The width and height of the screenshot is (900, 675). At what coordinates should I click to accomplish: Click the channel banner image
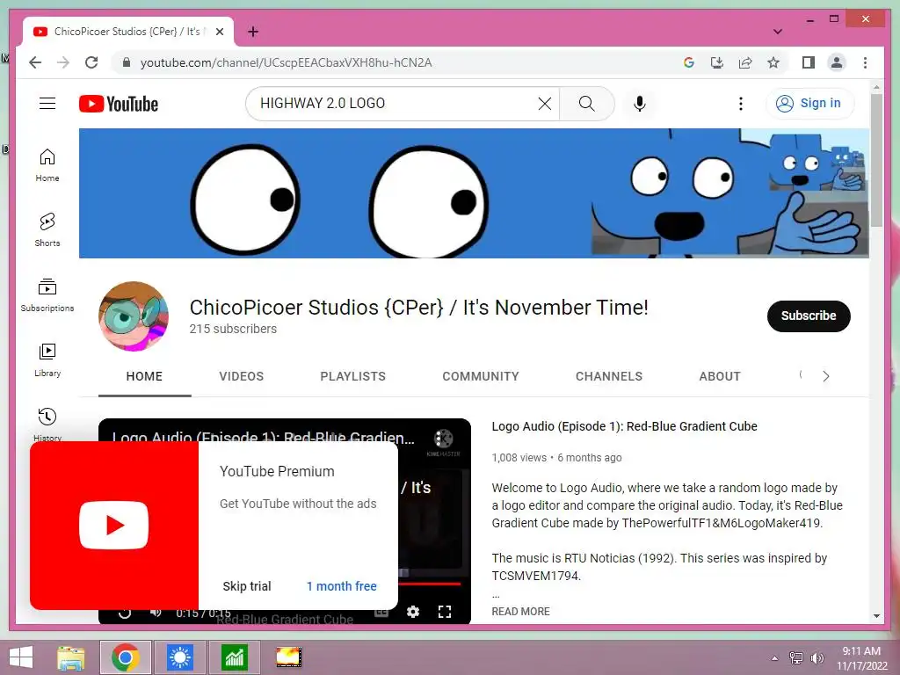474,193
